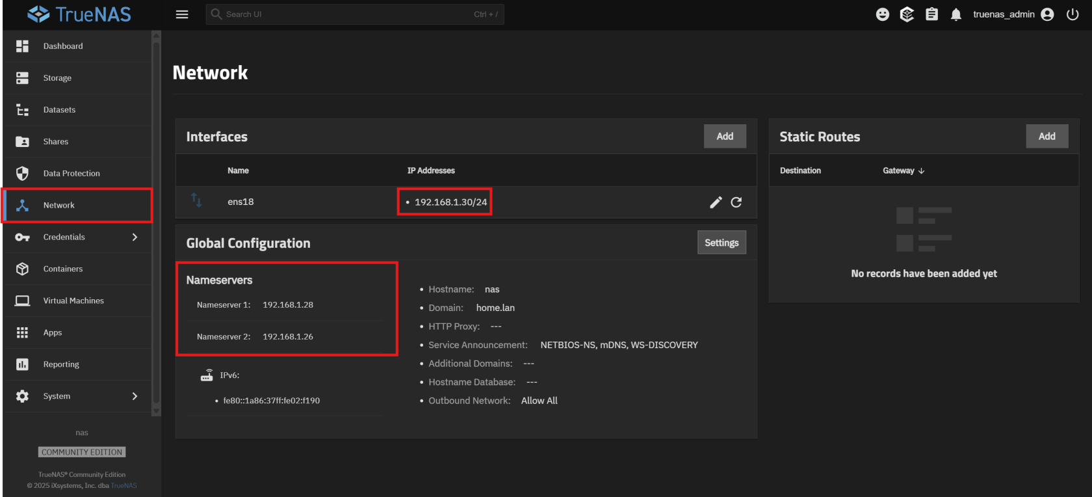The width and height of the screenshot is (1092, 497).
Task: Toggle the hamburger sidebar menu icon
Action: [x=182, y=14]
